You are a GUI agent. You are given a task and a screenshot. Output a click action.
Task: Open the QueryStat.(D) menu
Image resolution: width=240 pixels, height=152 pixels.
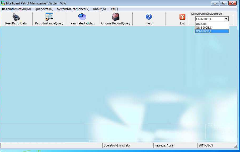[44, 9]
